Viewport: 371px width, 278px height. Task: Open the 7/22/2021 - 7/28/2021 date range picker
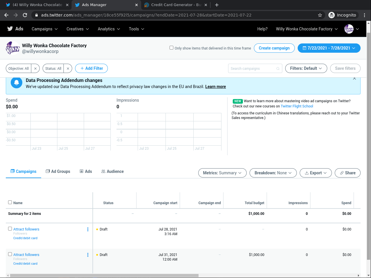click(329, 48)
